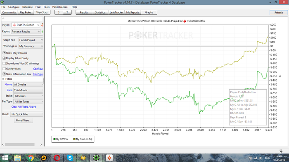The width and height of the screenshot is (289, 162).
Task: Open the Hud menu
Action: (x=38, y=7)
